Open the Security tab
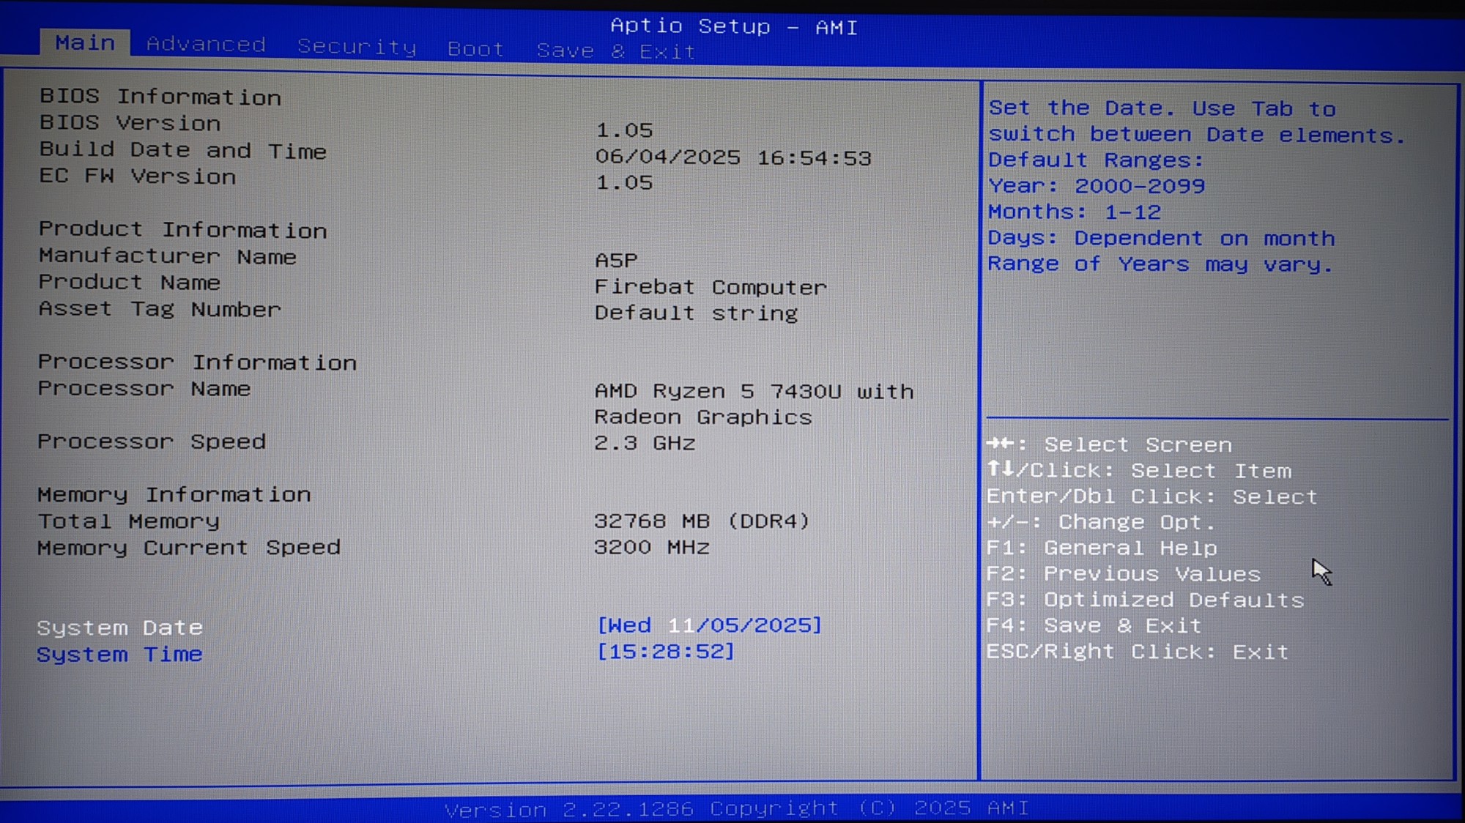This screenshot has width=1465, height=823. coord(357,47)
